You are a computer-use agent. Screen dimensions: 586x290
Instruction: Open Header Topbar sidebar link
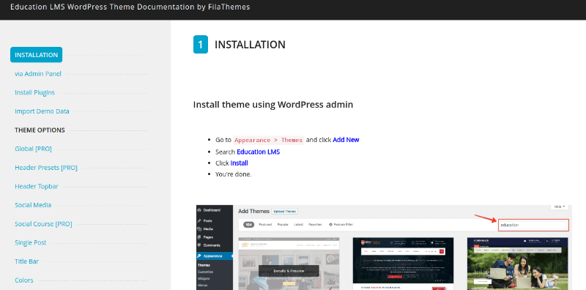pos(37,186)
